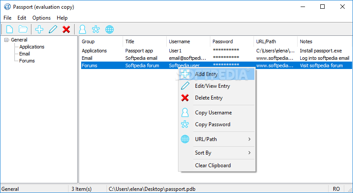Select the Softpedia email entry row

[x=216, y=58]
